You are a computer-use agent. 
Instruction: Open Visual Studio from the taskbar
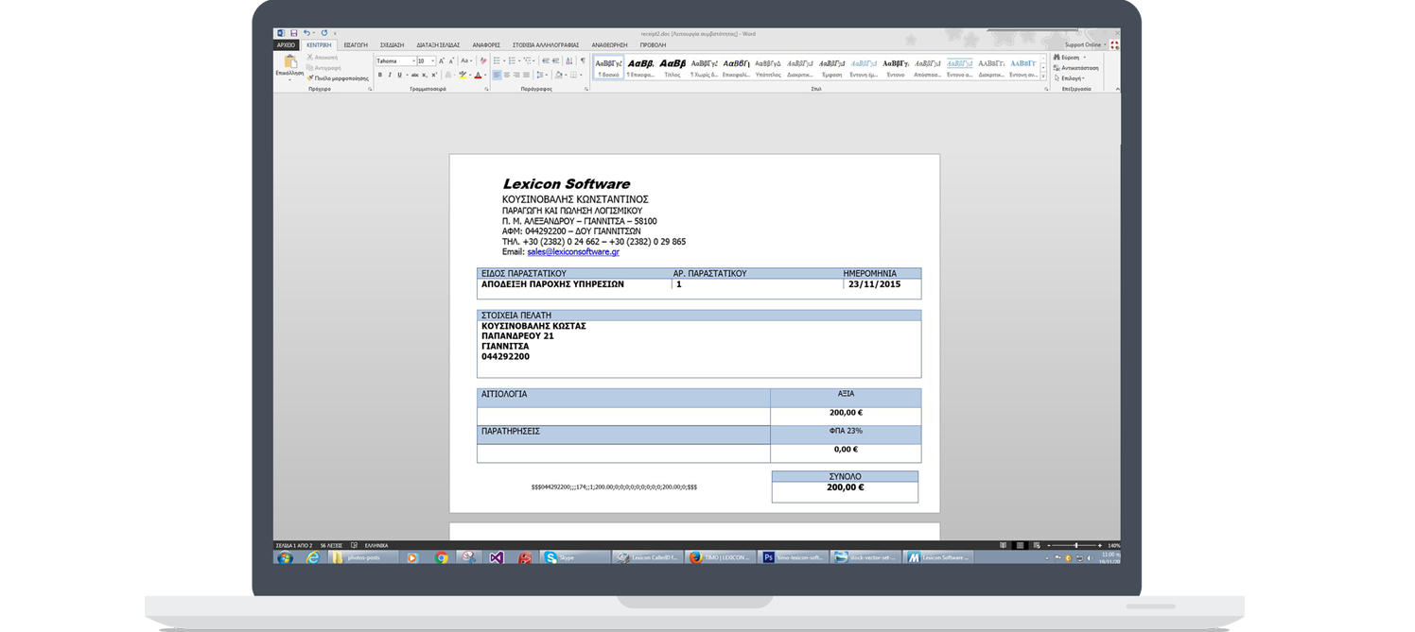[x=497, y=558]
